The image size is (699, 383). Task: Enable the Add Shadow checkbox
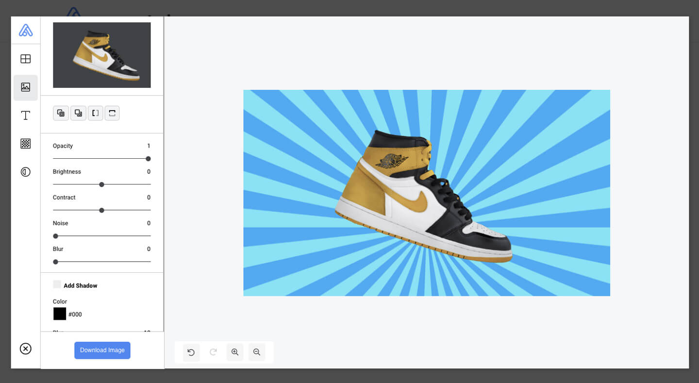[57, 284]
